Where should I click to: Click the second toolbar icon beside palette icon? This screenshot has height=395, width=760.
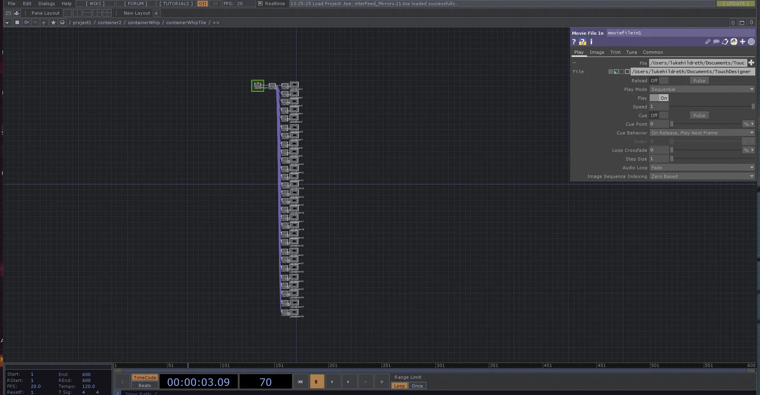pyautogui.click(x=17, y=13)
